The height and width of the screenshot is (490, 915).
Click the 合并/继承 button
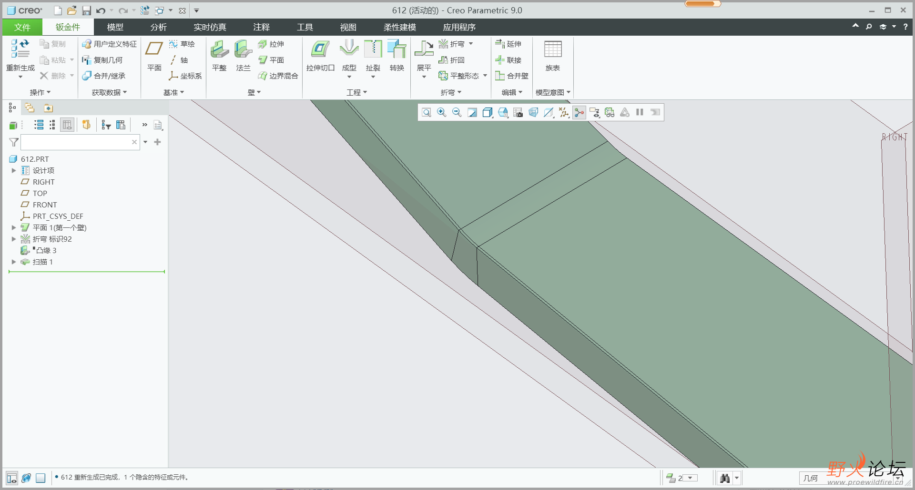[x=103, y=76]
